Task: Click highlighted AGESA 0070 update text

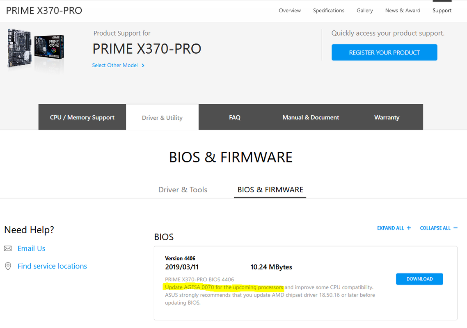Action: (224, 287)
